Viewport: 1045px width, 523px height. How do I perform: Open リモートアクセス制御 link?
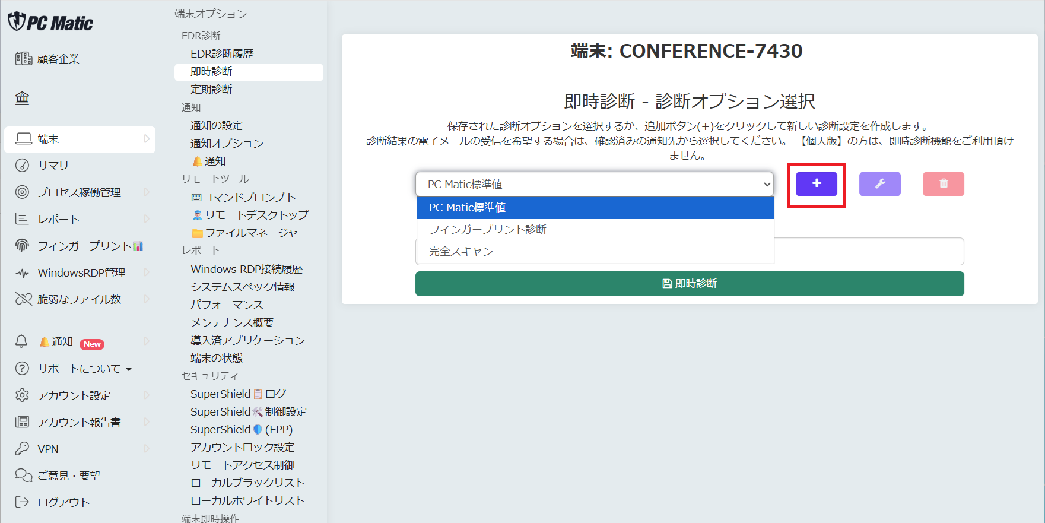[243, 465]
